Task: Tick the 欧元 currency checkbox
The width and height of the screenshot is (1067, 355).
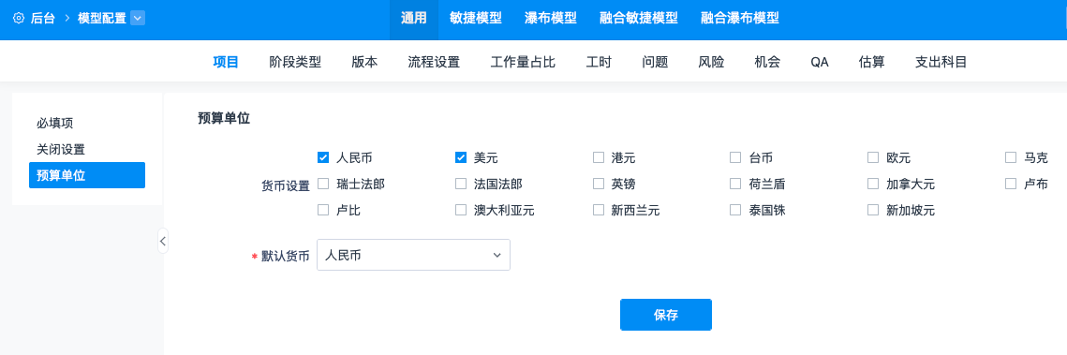Action: click(x=873, y=157)
